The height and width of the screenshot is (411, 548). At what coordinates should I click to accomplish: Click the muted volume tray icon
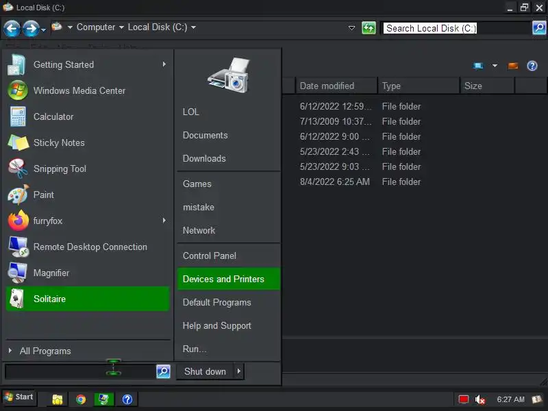click(x=480, y=399)
